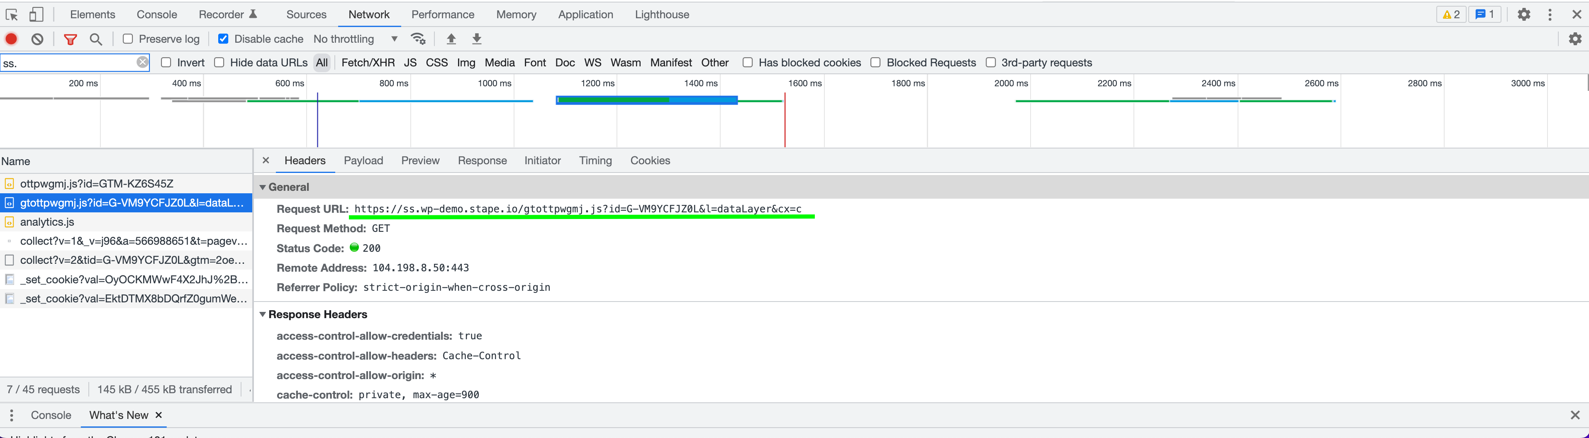The image size is (1589, 438).
Task: Open the Sources panel
Action: coord(306,14)
